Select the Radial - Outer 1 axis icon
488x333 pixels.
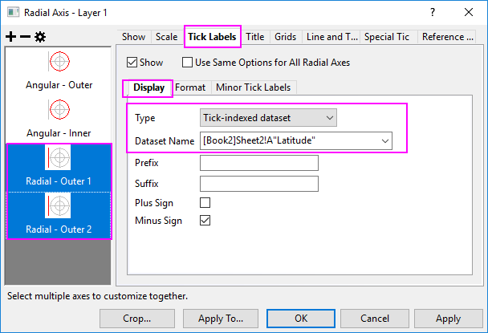tap(59, 157)
